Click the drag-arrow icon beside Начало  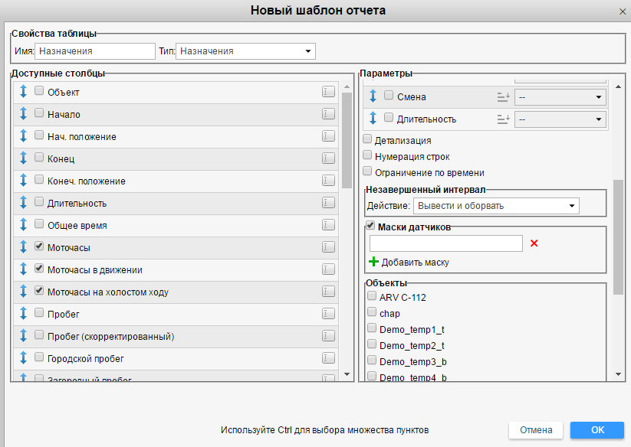point(23,114)
